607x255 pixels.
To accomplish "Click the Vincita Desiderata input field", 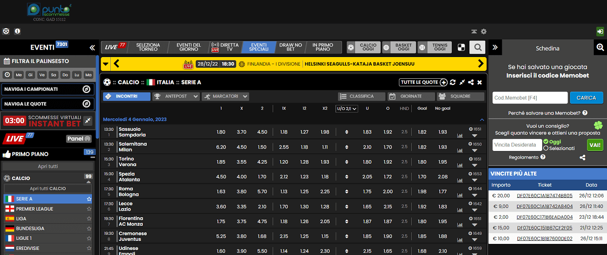I will tap(517, 145).
